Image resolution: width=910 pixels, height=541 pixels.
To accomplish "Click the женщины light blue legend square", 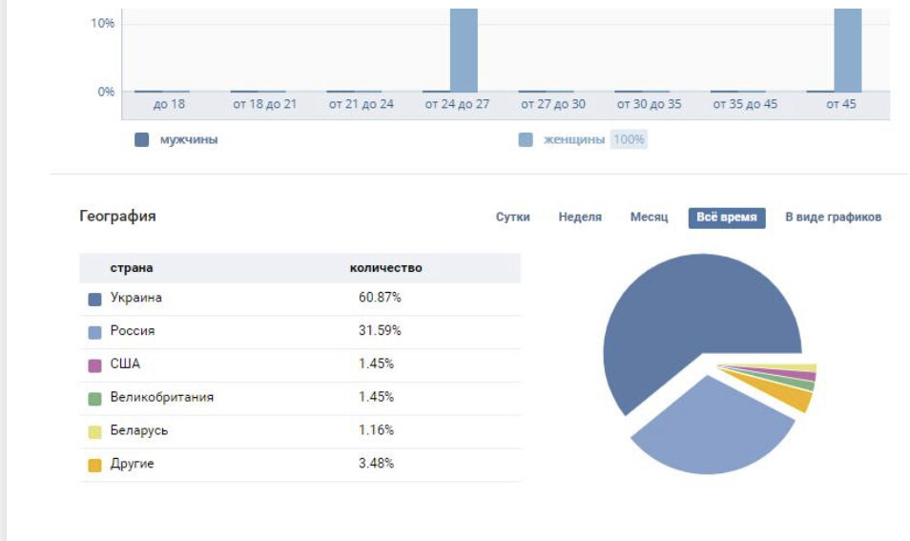I will point(526,140).
